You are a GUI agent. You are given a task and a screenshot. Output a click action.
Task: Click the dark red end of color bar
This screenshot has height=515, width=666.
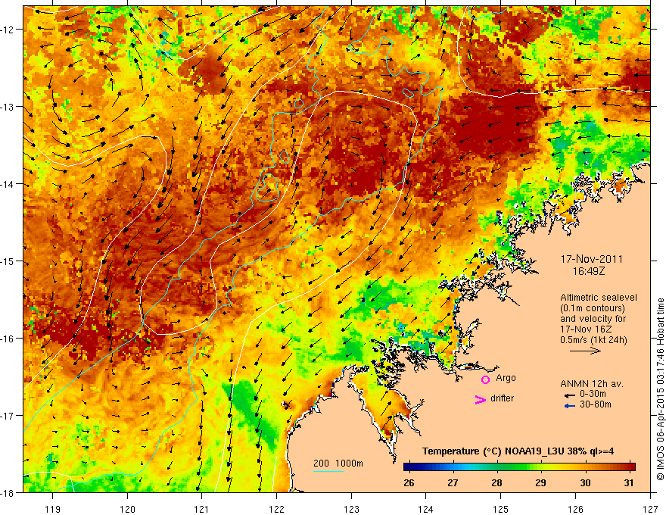[x=632, y=467]
